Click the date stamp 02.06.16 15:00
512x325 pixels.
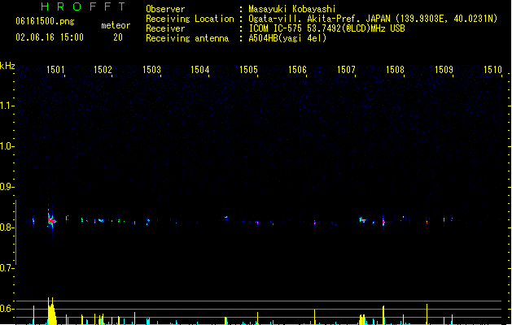[50, 37]
